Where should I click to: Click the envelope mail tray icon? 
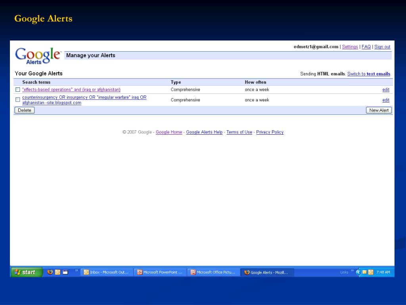364,272
